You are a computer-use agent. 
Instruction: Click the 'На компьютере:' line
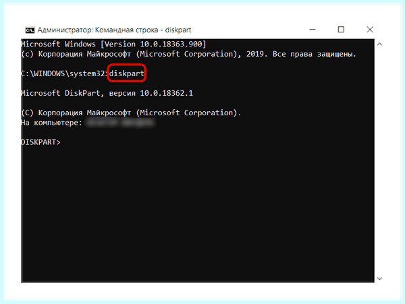click(52, 123)
